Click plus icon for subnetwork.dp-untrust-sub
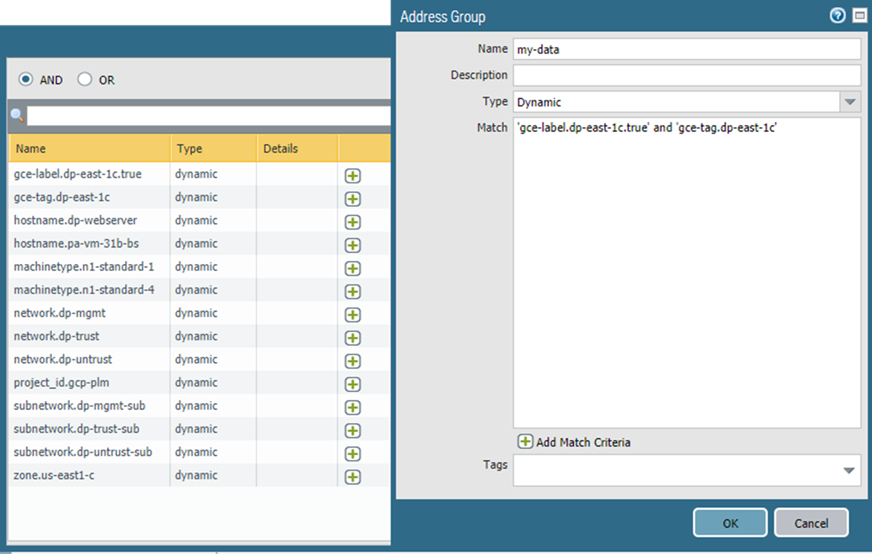 click(x=353, y=454)
